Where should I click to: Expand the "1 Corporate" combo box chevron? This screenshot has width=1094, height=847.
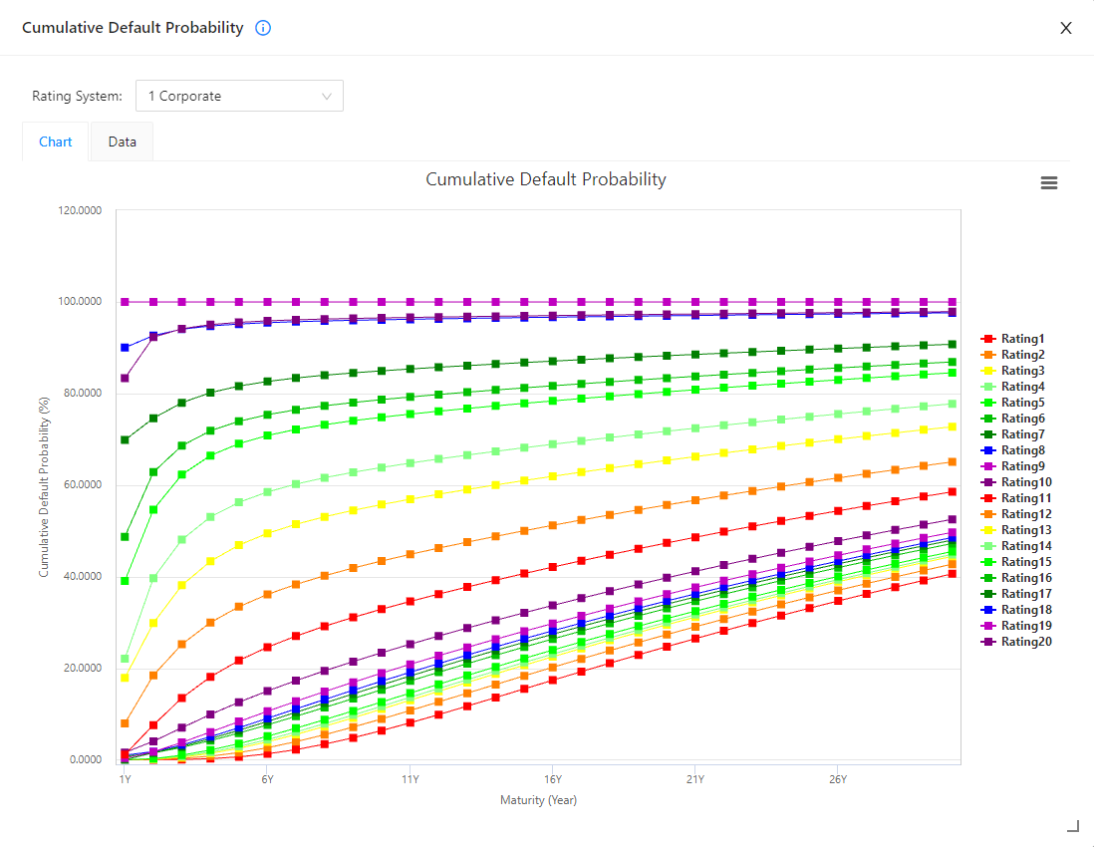tap(326, 96)
